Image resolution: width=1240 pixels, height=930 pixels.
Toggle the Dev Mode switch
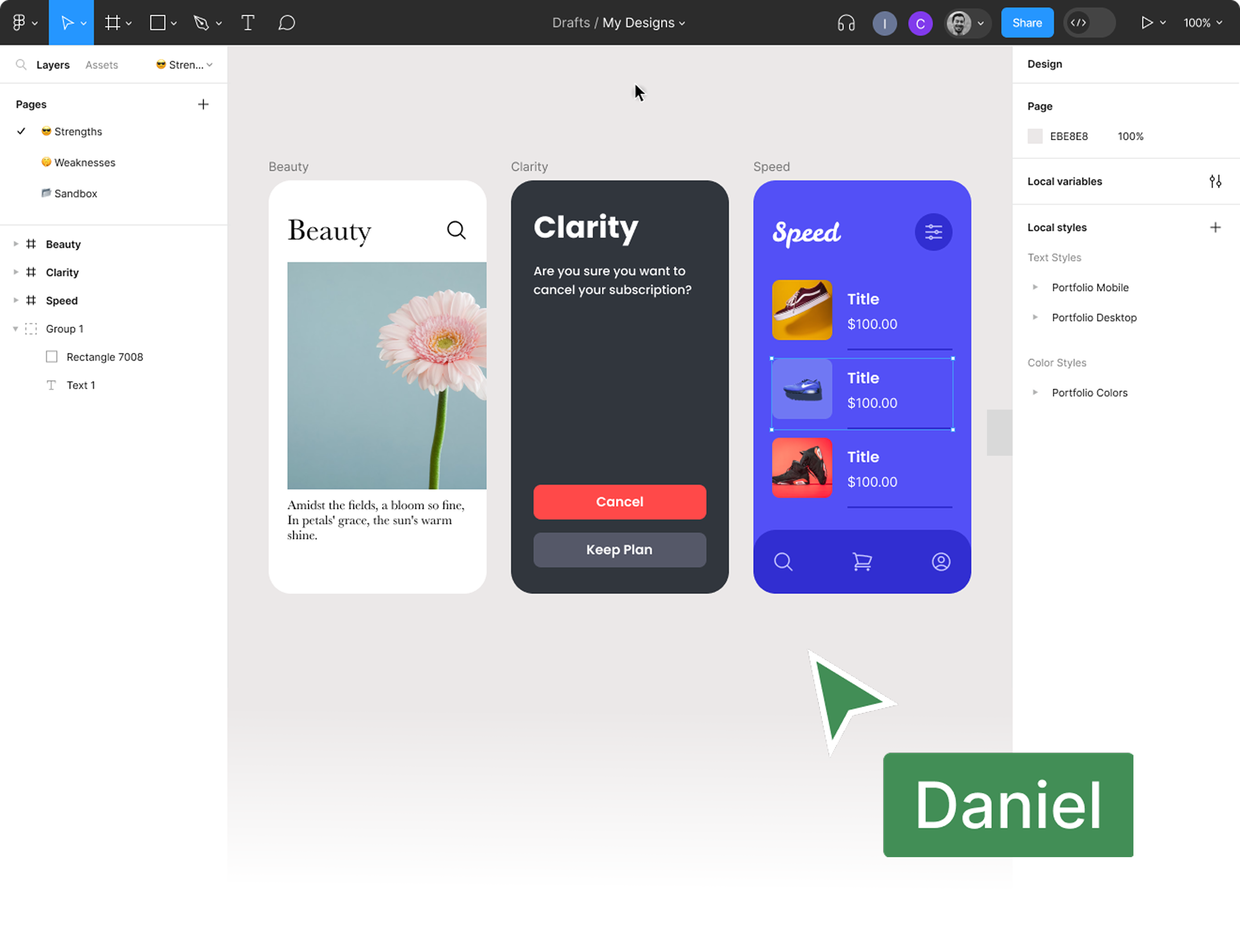click(x=1088, y=23)
